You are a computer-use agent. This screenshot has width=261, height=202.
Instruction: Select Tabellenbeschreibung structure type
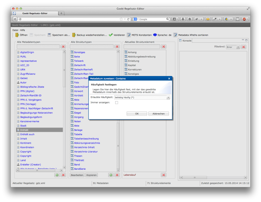point(86,139)
